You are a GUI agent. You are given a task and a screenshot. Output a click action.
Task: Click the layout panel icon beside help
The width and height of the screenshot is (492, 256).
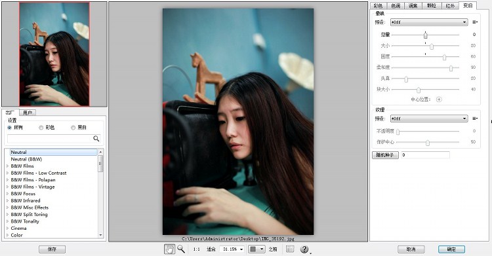[290, 249]
